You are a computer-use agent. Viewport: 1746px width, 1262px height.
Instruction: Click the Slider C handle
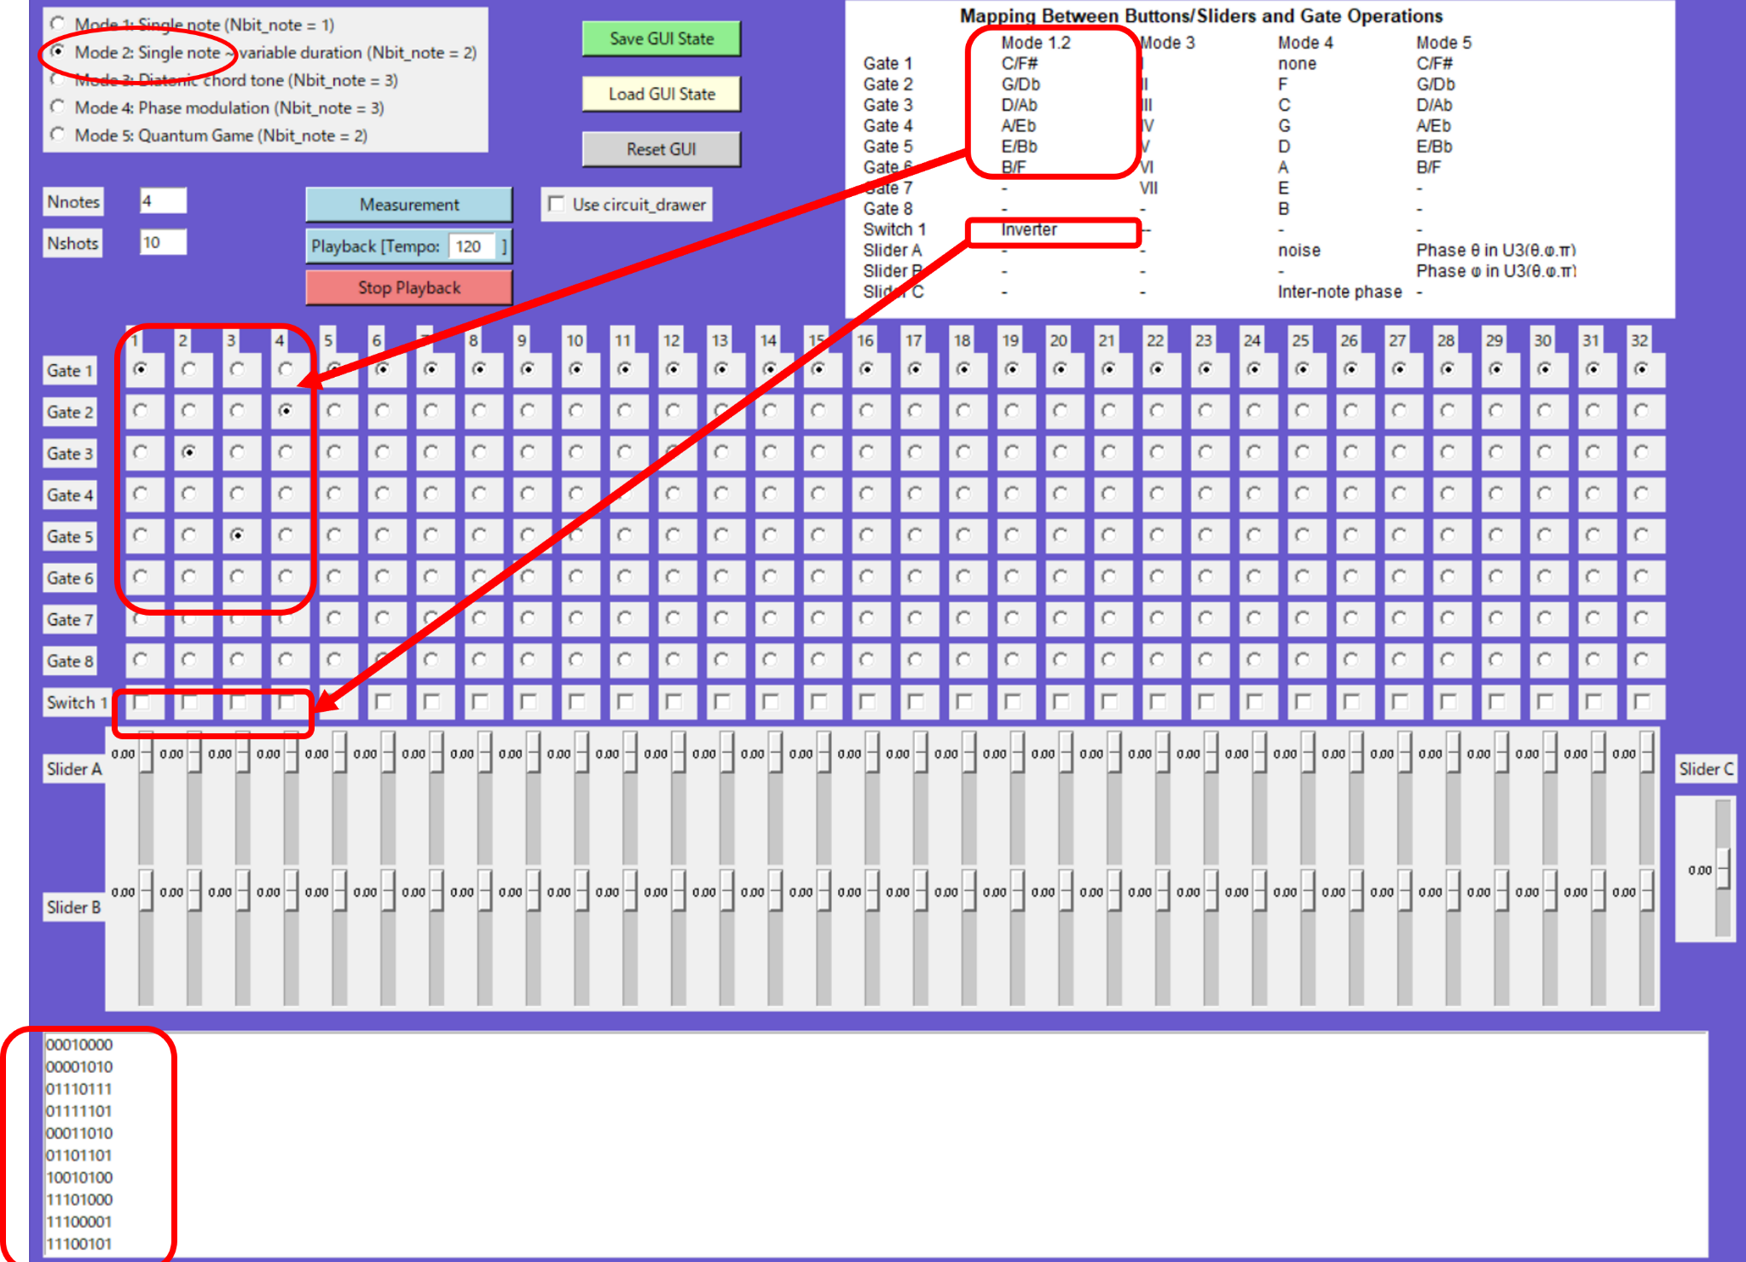pyautogui.click(x=1723, y=870)
